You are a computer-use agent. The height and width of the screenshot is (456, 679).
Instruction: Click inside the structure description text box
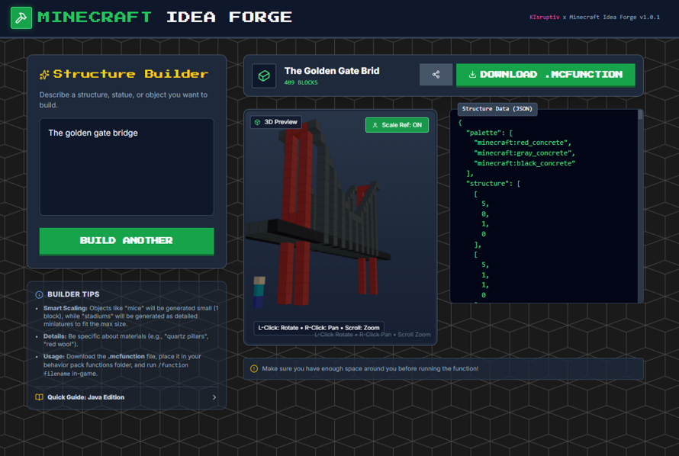[127, 167]
